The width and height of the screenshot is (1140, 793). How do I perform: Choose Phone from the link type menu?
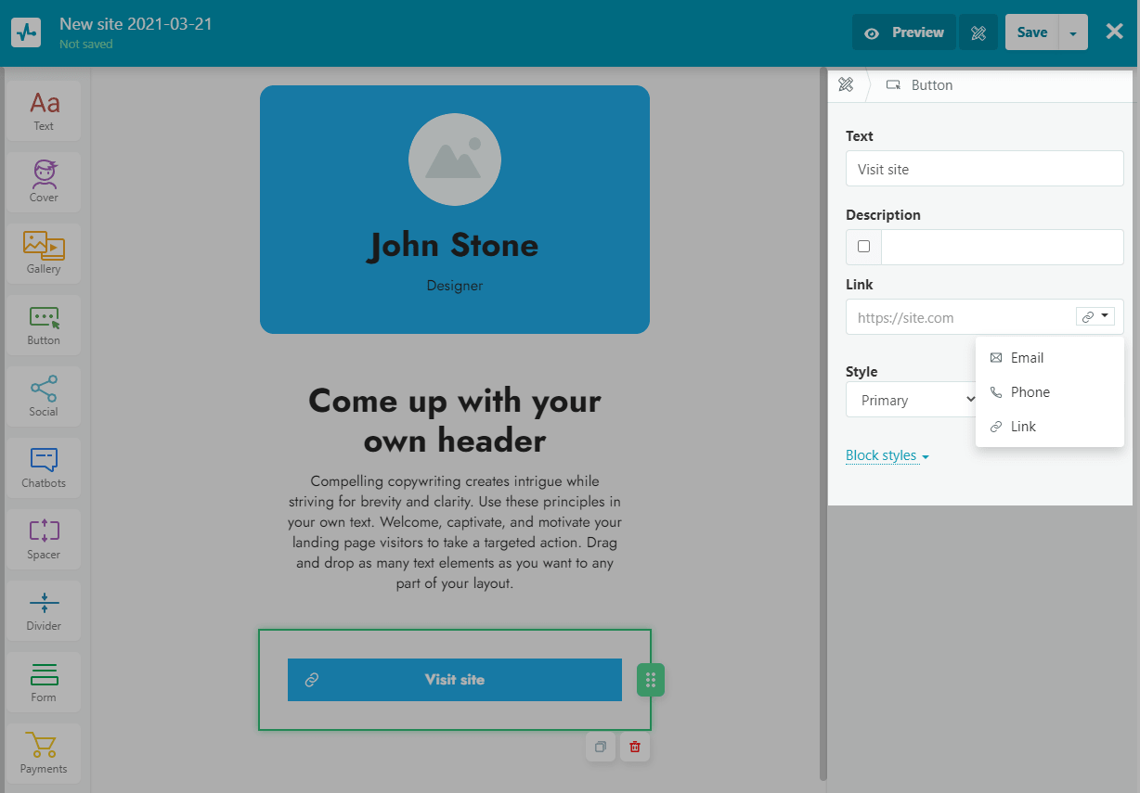(1030, 392)
